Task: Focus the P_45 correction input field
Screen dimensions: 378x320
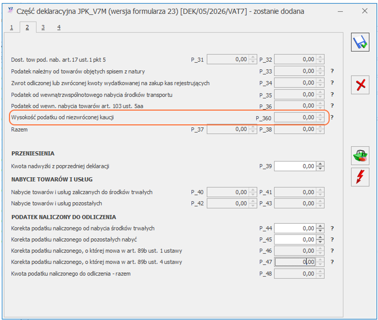Action: pyautogui.click(x=295, y=240)
